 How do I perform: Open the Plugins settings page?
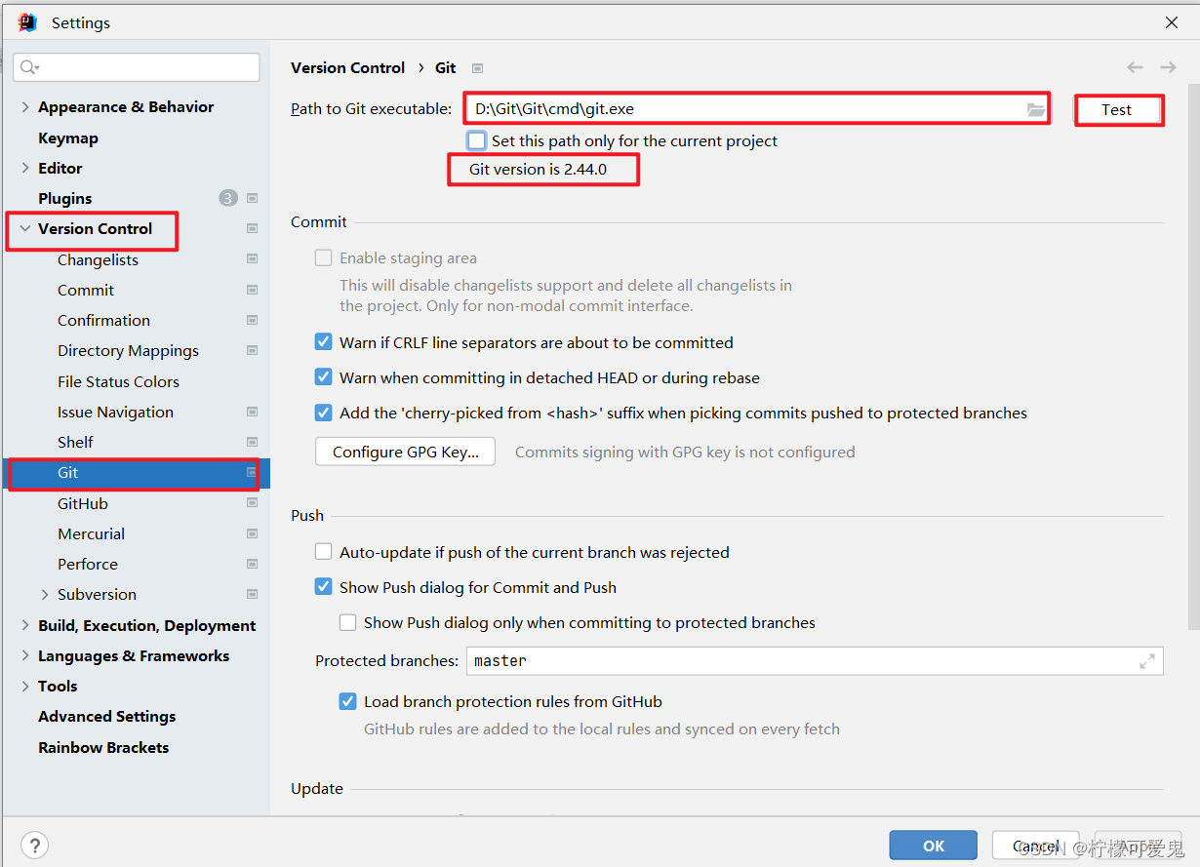pyautogui.click(x=65, y=198)
